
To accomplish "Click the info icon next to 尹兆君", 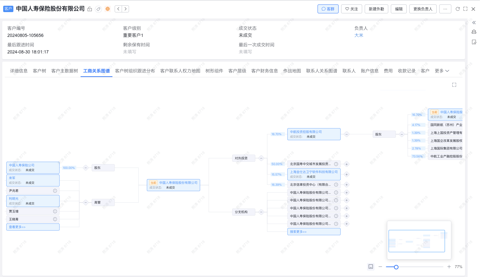I will point(55,191).
